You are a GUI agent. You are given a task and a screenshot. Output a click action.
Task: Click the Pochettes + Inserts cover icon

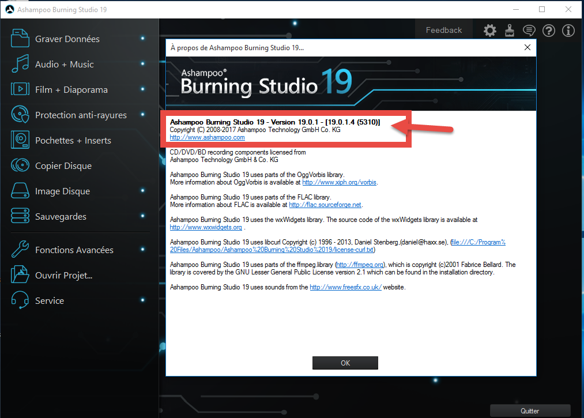20,140
